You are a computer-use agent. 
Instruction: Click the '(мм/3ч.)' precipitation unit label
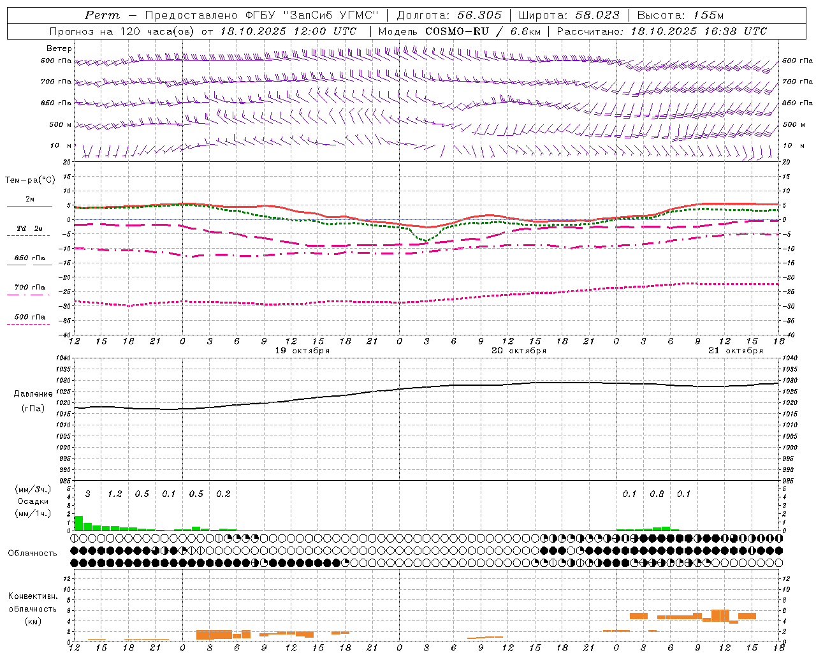[x=33, y=489]
